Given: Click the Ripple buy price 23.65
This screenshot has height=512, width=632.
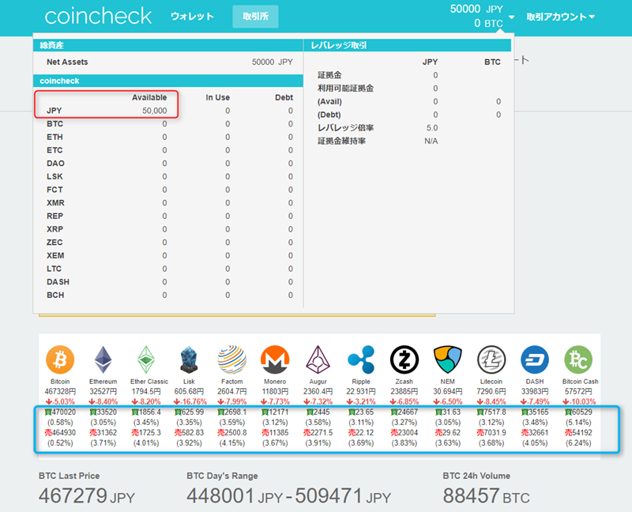Looking at the screenshot, I should pyautogui.click(x=361, y=412).
